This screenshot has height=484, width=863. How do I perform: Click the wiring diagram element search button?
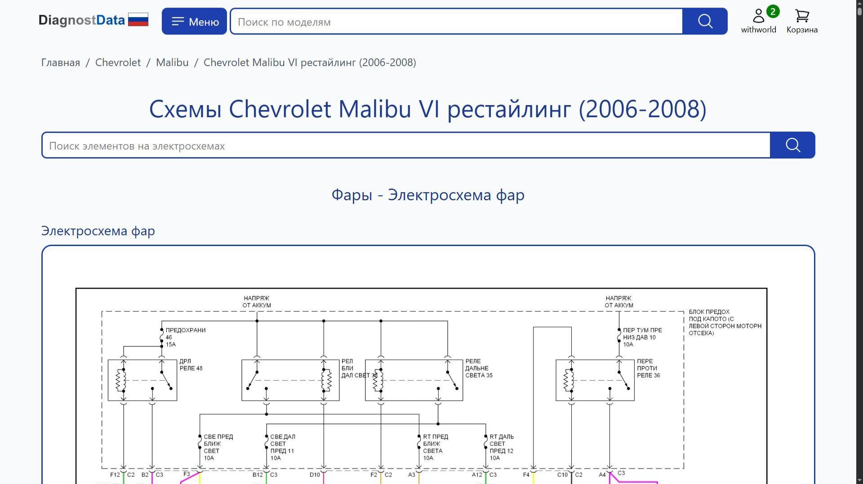pos(792,145)
